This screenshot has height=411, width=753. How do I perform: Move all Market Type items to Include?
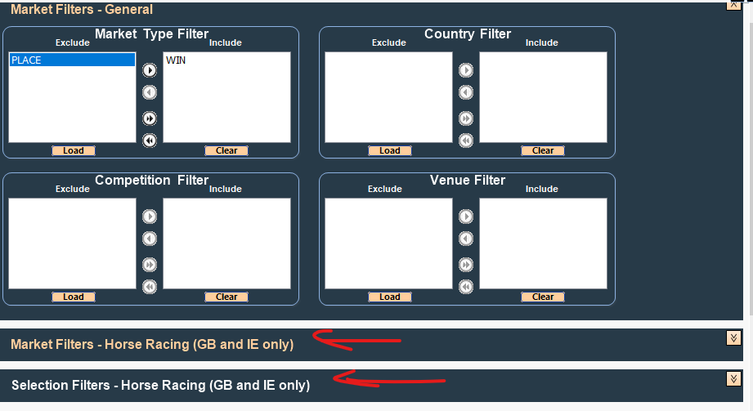150,118
